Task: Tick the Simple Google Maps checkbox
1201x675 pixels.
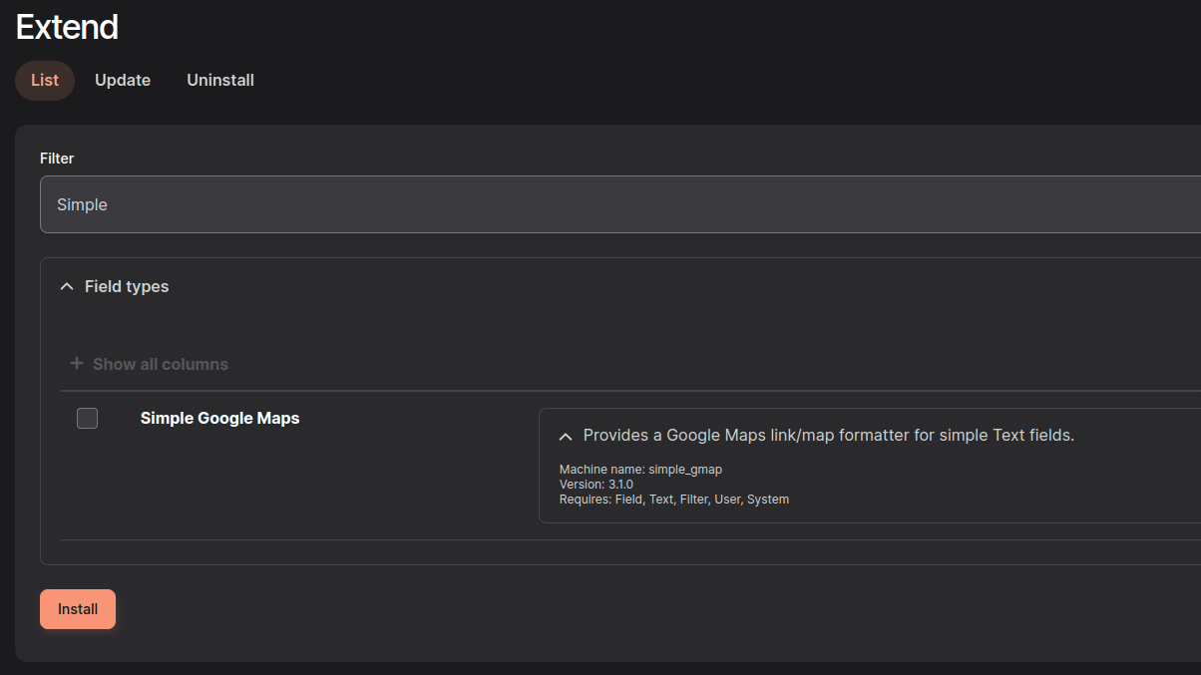Action: coord(88,419)
